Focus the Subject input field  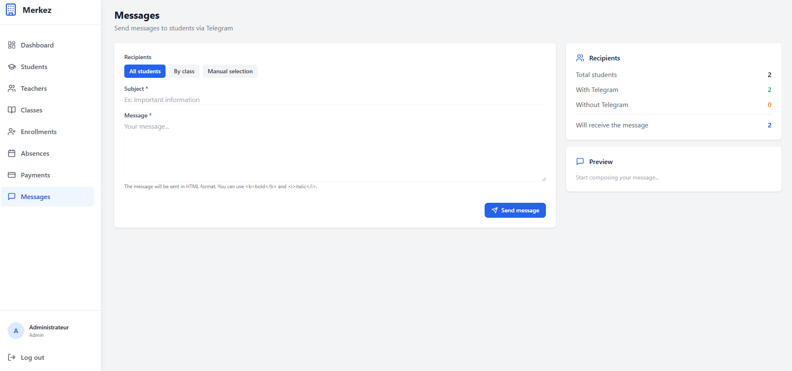[334, 100]
